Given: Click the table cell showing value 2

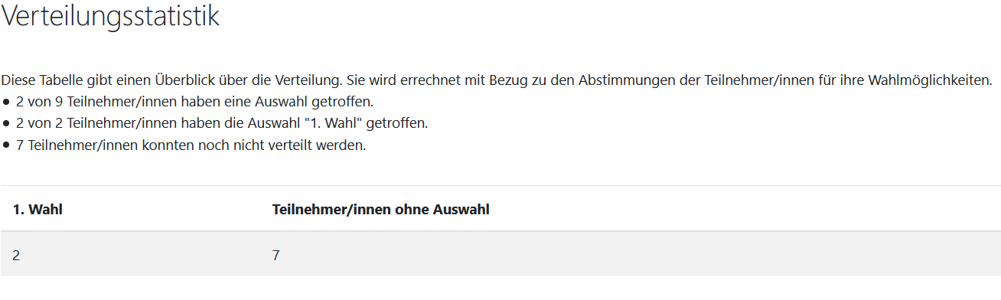Looking at the screenshot, I should tap(16, 256).
